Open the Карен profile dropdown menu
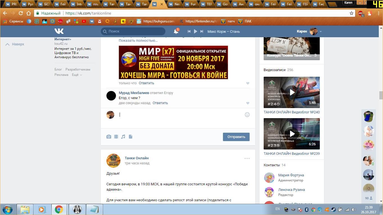 [309, 31]
